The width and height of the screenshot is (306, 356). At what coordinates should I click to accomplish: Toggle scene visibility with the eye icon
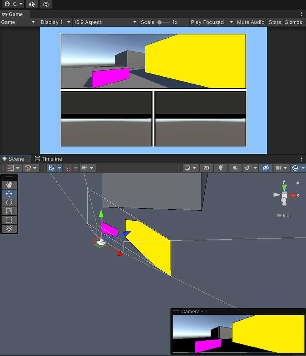click(266, 168)
